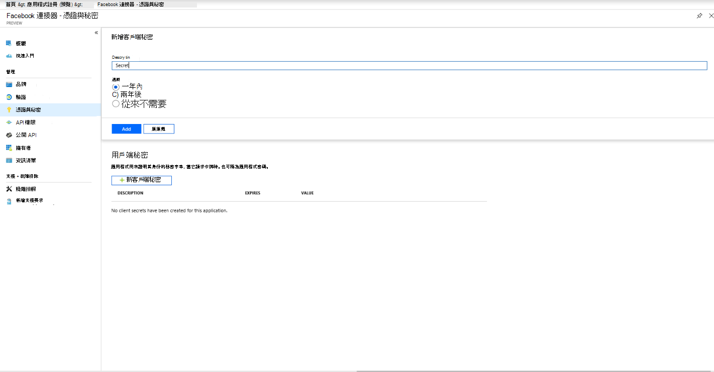Screen dimensions: 714x372
Task: Choose the 從來不需要 never-expires option
Action: pyautogui.click(x=116, y=104)
